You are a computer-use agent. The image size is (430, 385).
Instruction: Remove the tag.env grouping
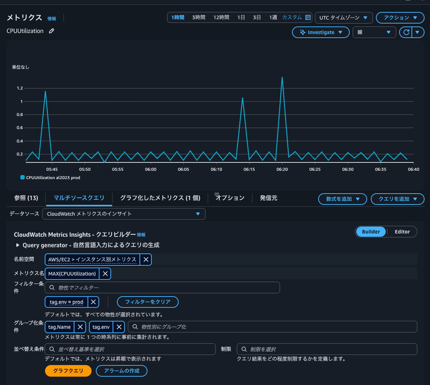point(119,327)
